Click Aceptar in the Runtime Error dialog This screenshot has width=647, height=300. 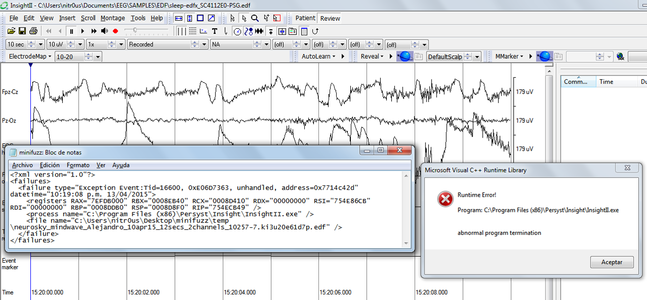coord(612,262)
